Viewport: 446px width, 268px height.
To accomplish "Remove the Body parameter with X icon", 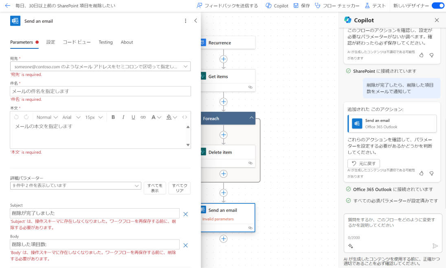I will [x=185, y=245].
